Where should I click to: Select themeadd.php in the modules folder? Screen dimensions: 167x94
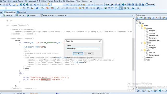[x=153, y=36]
